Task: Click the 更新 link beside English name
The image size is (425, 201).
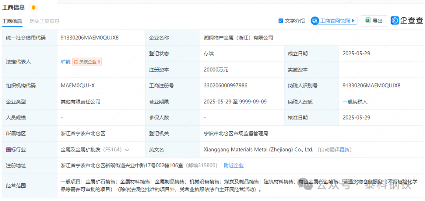Action: tap(344, 149)
